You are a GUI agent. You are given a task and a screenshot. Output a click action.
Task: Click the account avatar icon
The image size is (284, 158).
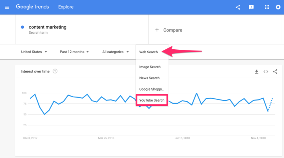pos(278,7)
